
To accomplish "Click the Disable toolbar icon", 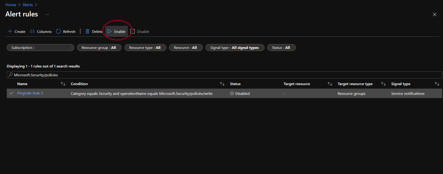I will (133, 31).
